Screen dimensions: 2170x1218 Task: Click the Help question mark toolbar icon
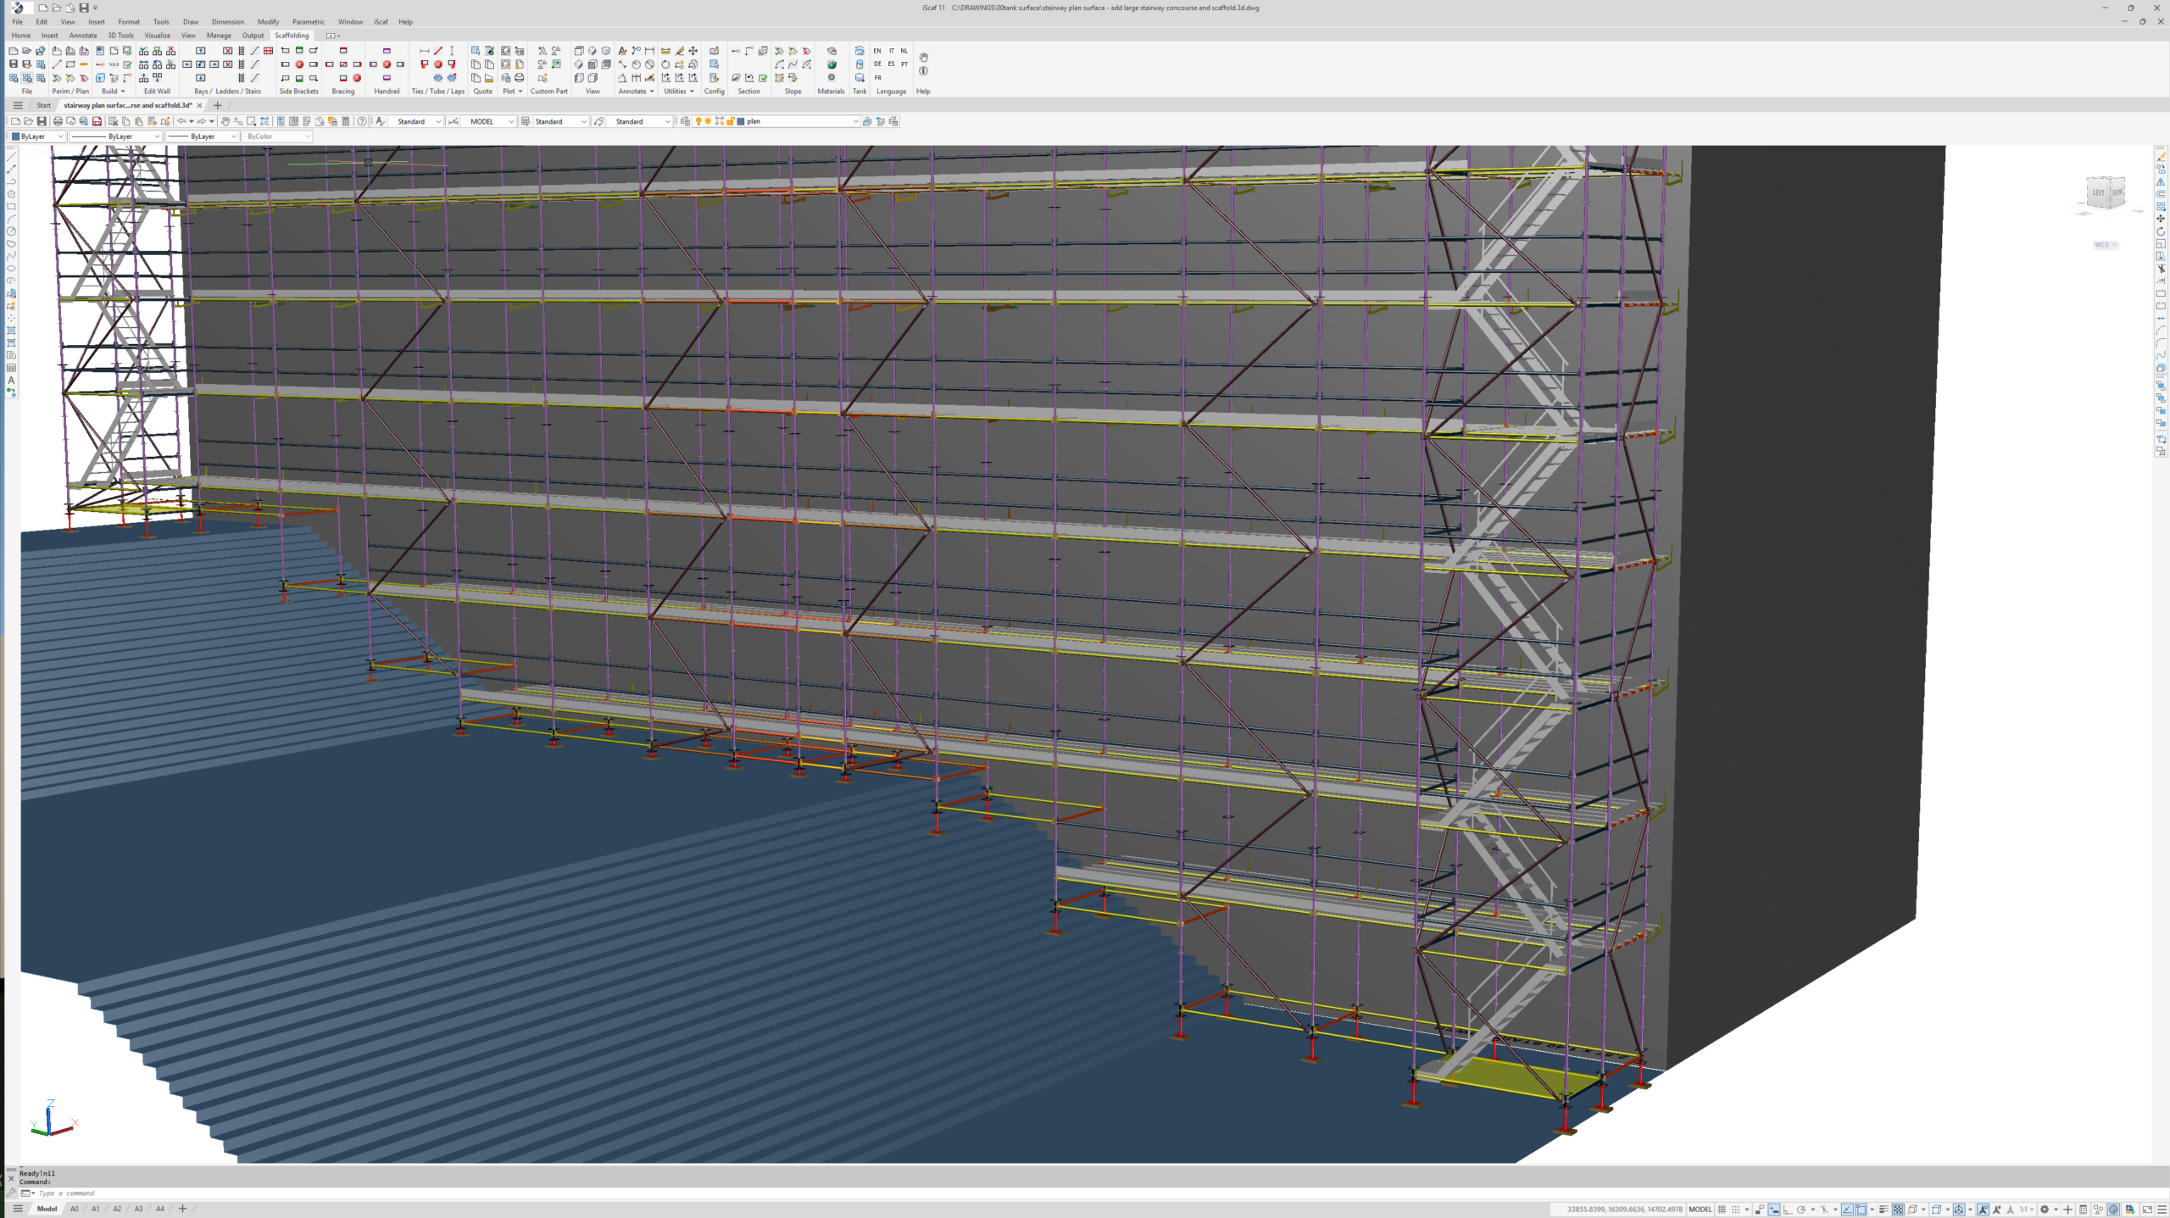[x=362, y=121]
